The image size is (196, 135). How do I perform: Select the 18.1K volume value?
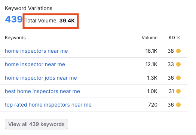coord(151,51)
